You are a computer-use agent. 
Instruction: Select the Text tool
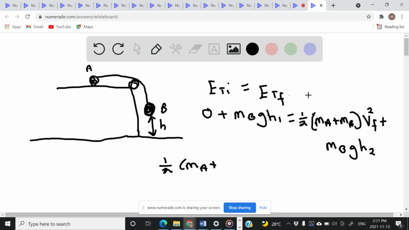click(x=214, y=49)
